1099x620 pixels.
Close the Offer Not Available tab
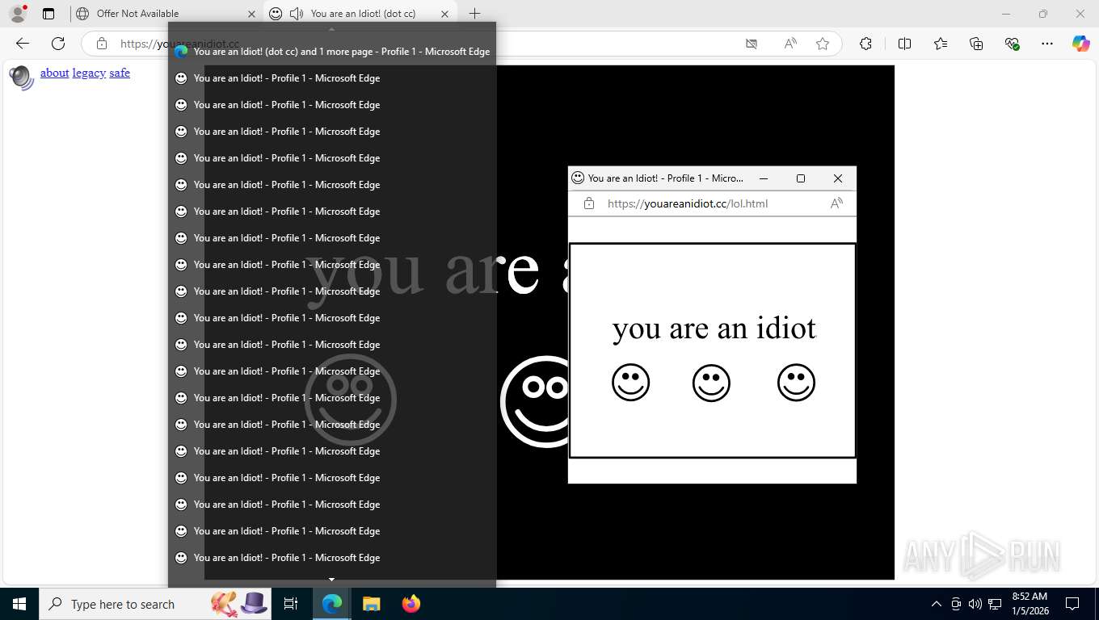tap(251, 14)
